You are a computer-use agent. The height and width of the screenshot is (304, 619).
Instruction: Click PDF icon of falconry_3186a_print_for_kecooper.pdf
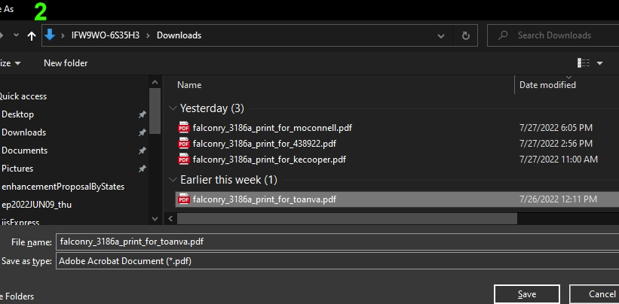184,160
